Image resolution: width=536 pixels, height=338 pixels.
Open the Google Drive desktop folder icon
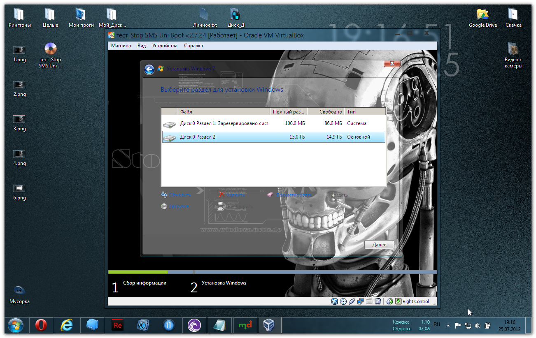click(x=482, y=17)
